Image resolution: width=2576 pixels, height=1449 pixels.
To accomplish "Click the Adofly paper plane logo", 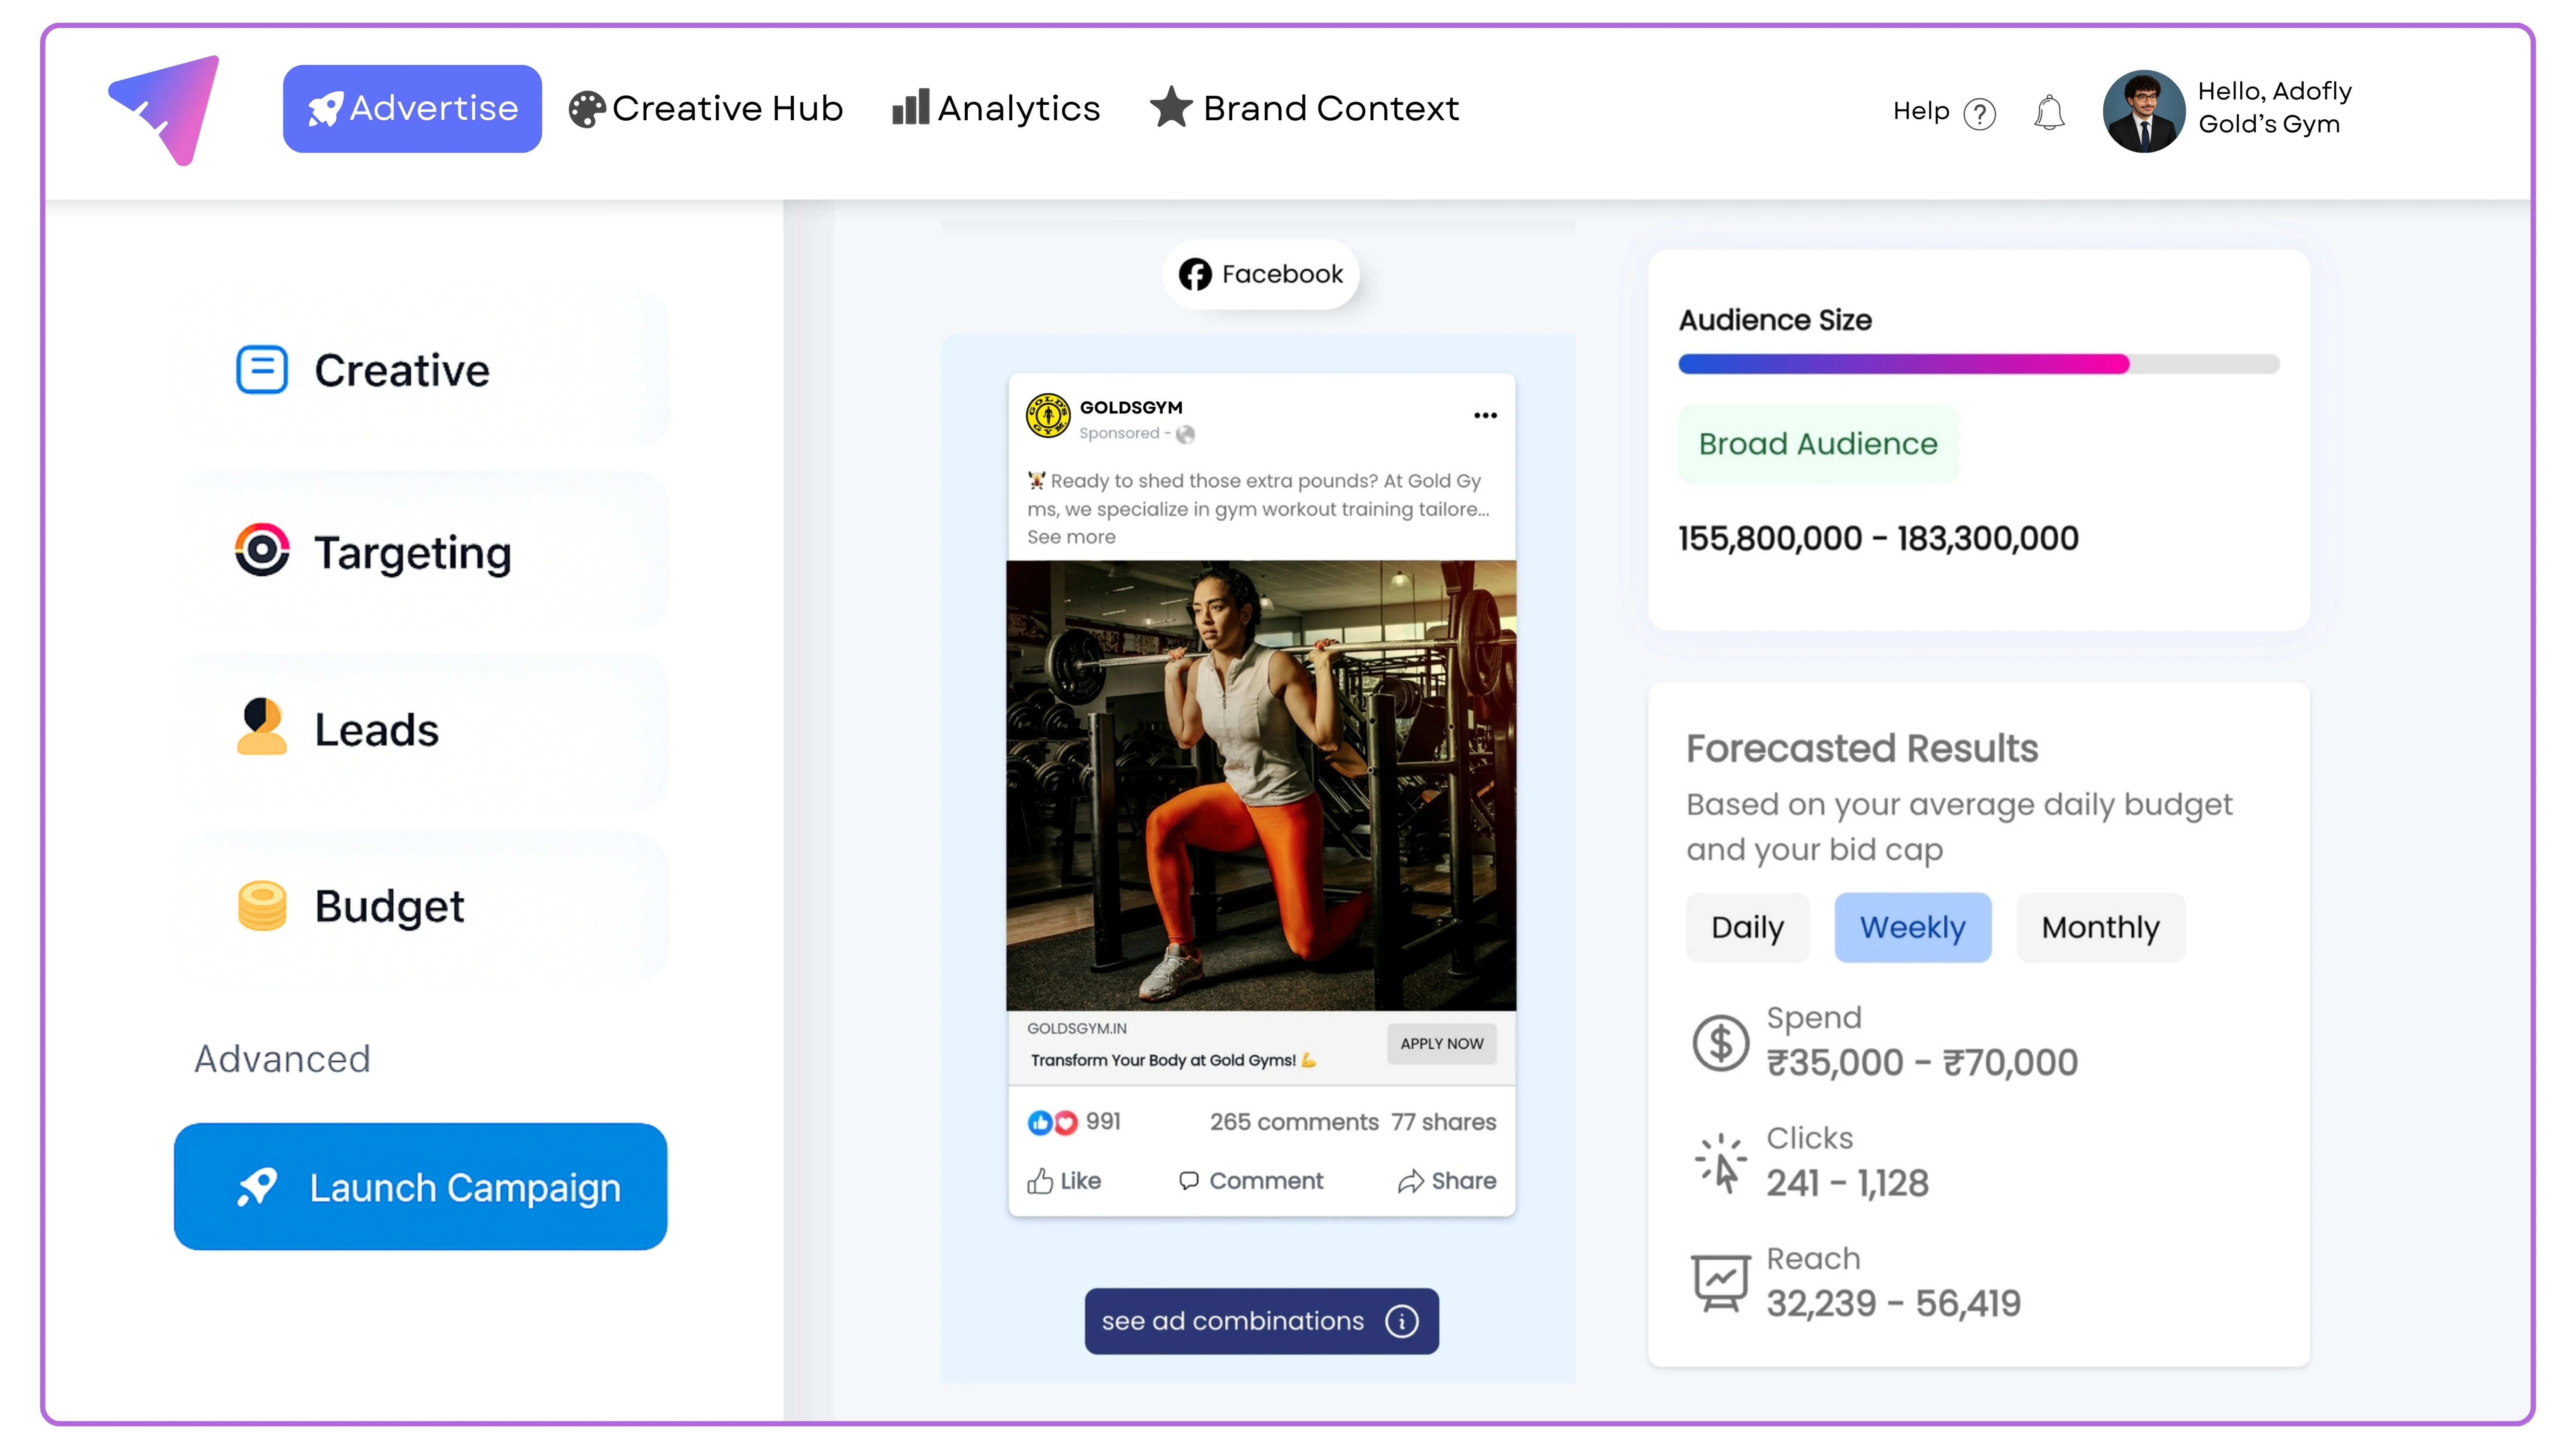I will pos(164,110).
